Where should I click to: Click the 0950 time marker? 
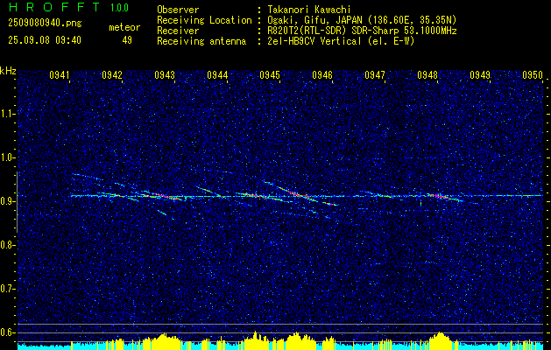[x=533, y=75]
